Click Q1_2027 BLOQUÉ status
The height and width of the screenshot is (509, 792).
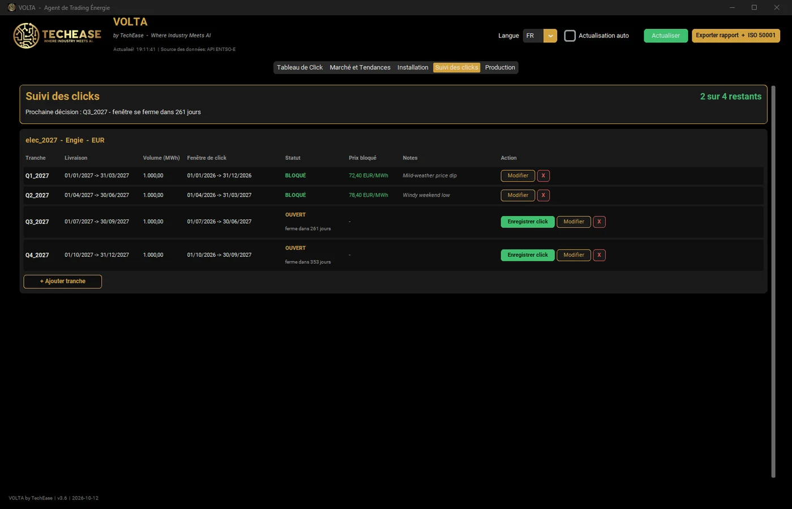tap(295, 176)
